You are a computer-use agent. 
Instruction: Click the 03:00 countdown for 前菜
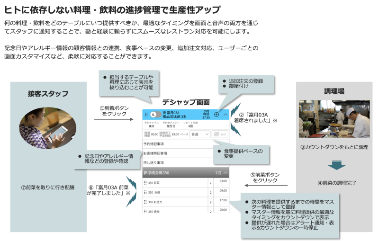pyautogui.click(x=223, y=181)
